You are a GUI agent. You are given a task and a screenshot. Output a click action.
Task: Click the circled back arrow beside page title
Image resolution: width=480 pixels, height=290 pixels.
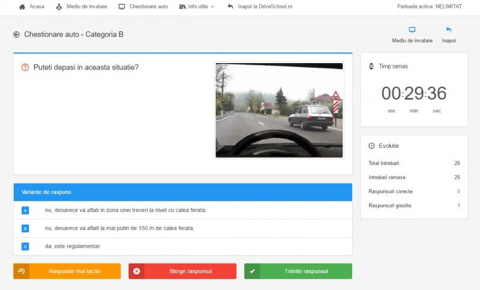(17, 35)
